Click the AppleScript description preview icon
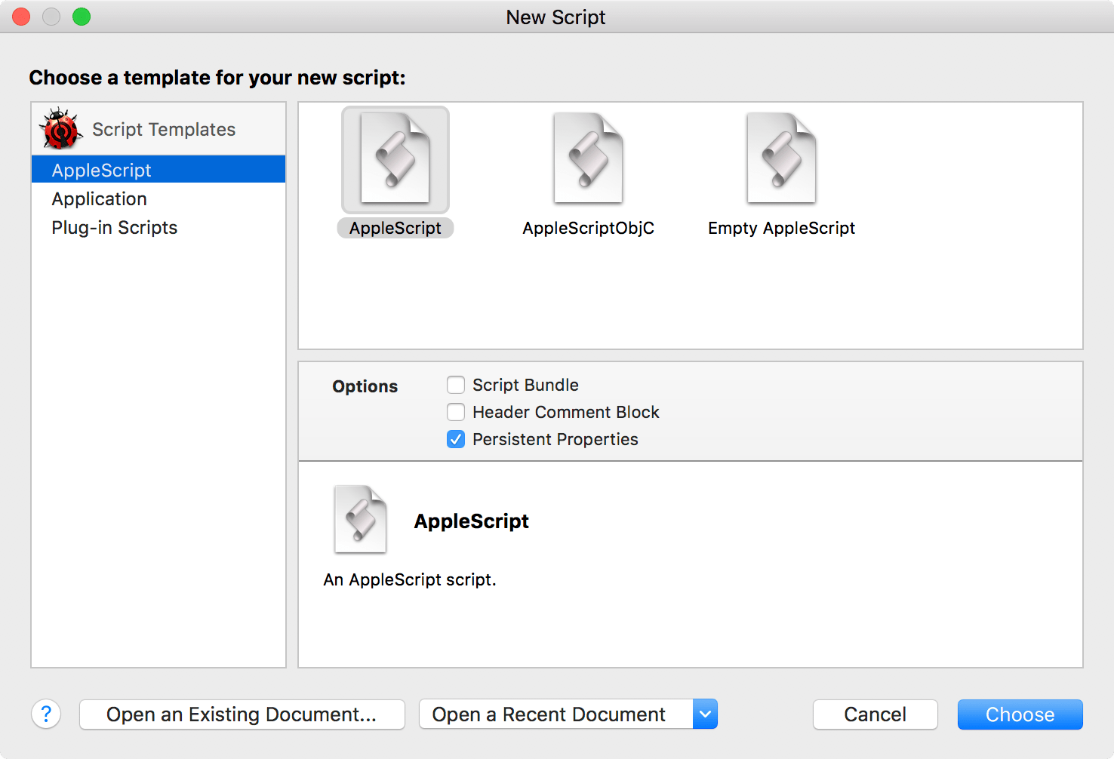 (361, 519)
